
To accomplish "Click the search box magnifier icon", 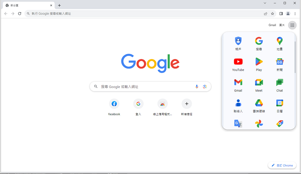I will 96,87.
